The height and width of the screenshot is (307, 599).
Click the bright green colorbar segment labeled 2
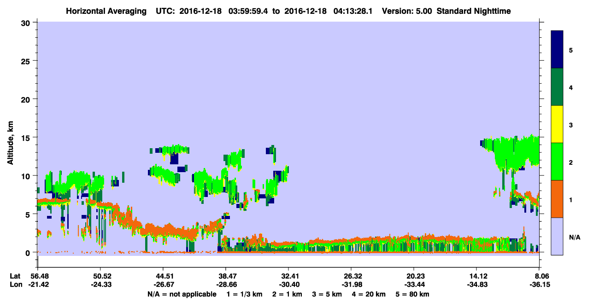pos(557,162)
